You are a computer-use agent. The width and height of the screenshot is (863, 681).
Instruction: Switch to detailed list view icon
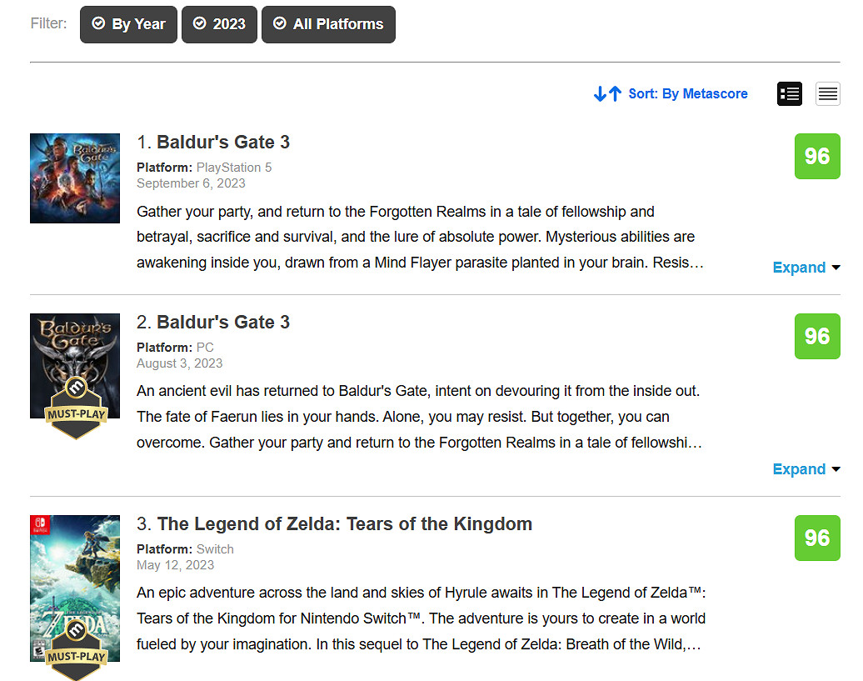tap(789, 94)
